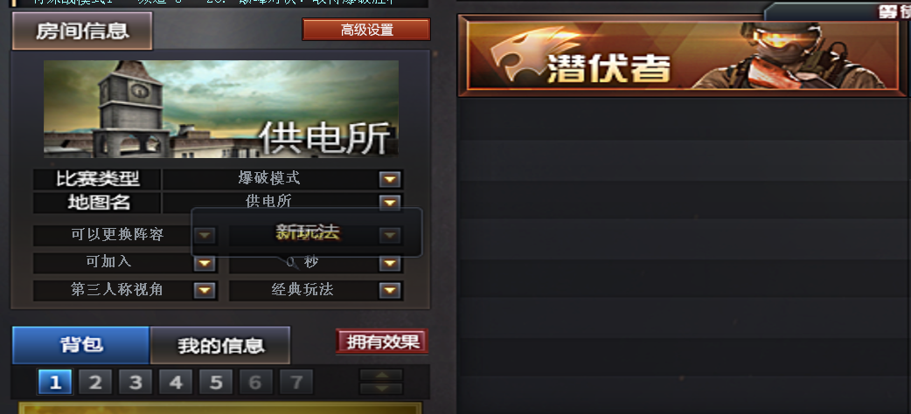Select backpack slot 5
911x414 pixels.
[x=216, y=382]
